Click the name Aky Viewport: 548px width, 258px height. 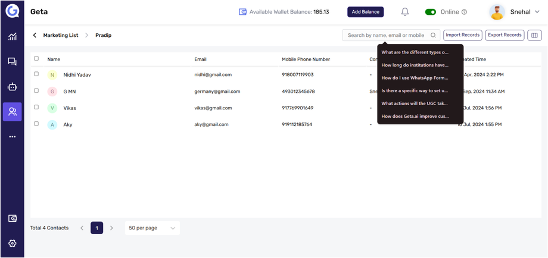(x=68, y=124)
